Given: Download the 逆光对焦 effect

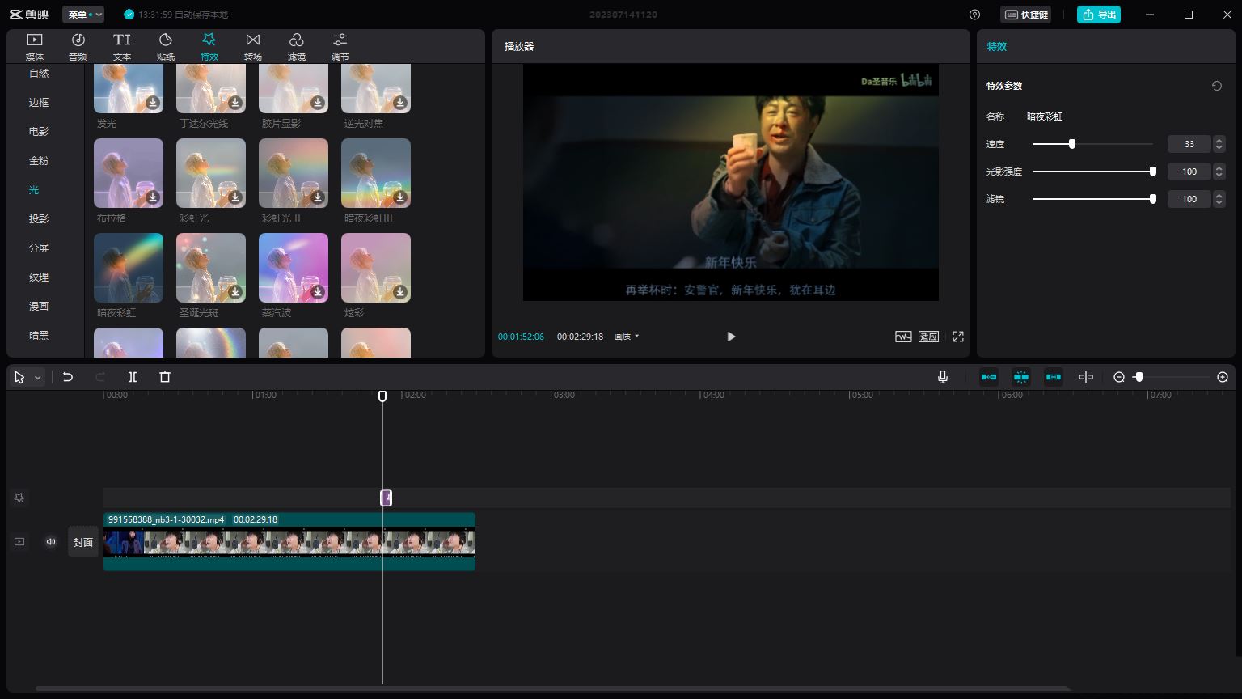Looking at the screenshot, I should tap(400, 103).
